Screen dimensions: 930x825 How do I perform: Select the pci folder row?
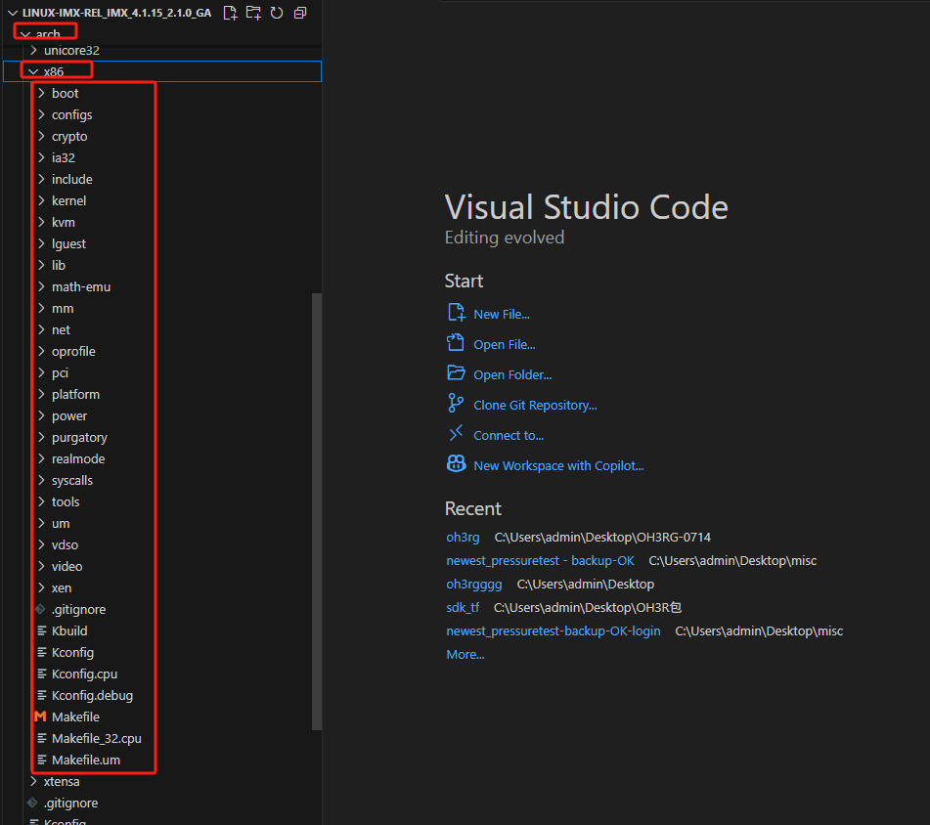pyautogui.click(x=162, y=372)
